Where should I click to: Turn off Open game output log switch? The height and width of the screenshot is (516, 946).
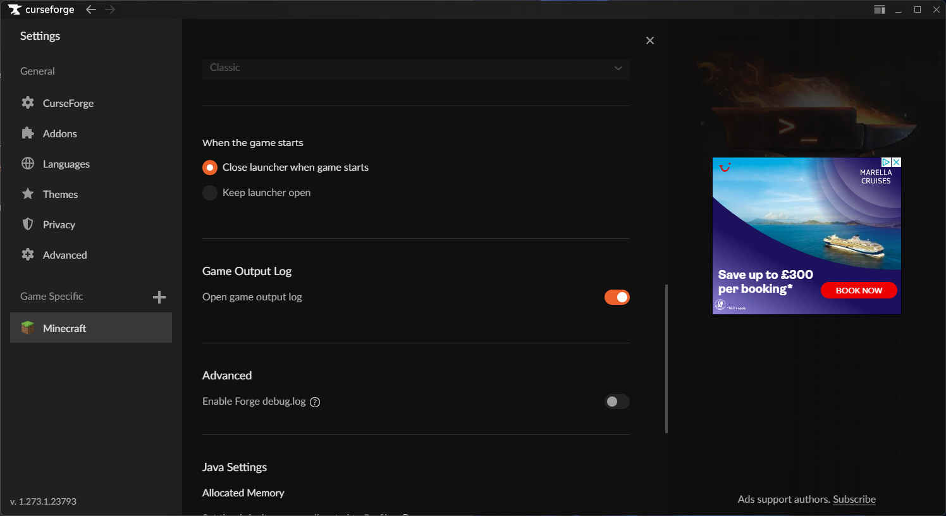pos(617,297)
